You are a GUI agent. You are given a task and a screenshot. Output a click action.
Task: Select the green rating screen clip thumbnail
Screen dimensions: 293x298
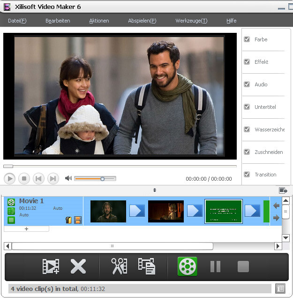click(x=224, y=211)
